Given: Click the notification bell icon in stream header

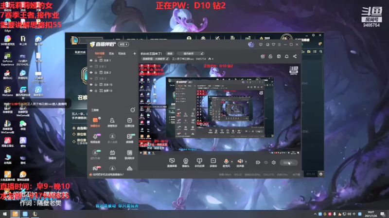Looking at the screenshot, I should coord(286,56).
